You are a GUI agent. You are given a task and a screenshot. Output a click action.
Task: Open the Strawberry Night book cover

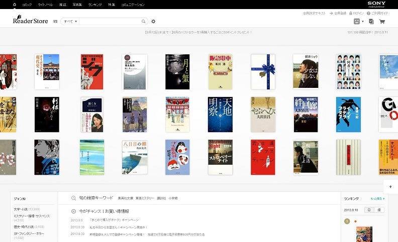[x=220, y=157]
